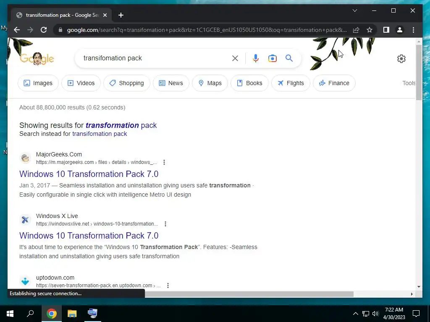Switch to Videos results
Viewport: 430px width, 322px height.
pos(81,83)
